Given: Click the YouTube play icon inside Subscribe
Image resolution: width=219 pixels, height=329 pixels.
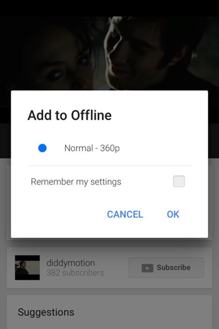Looking at the screenshot, I should [147, 268].
